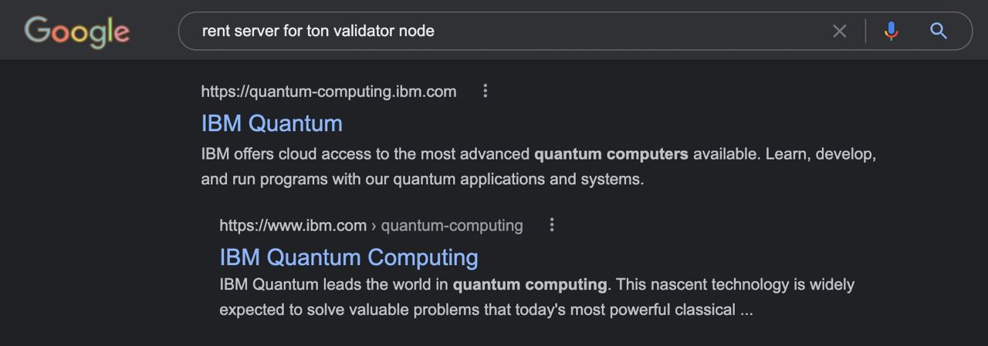Click the Google logo to go home

[x=77, y=31]
